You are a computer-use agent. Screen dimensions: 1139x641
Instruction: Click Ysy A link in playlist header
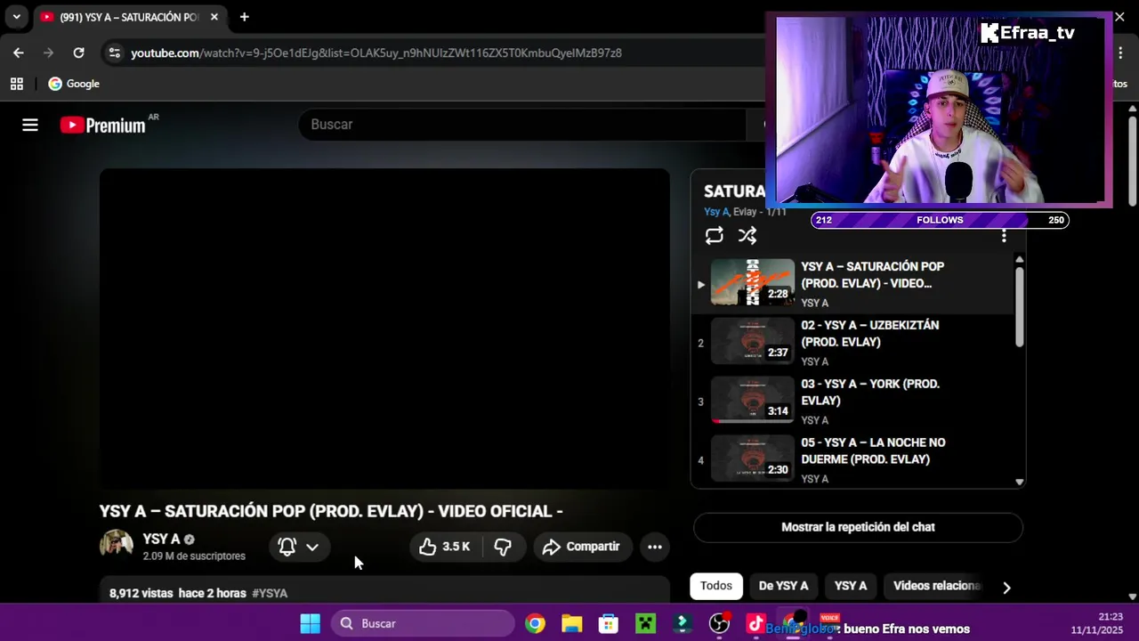coord(716,212)
